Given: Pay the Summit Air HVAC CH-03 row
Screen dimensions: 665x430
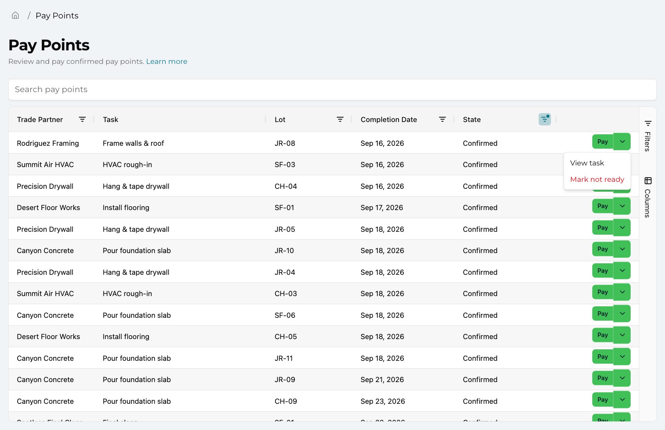Looking at the screenshot, I should 603,292.
